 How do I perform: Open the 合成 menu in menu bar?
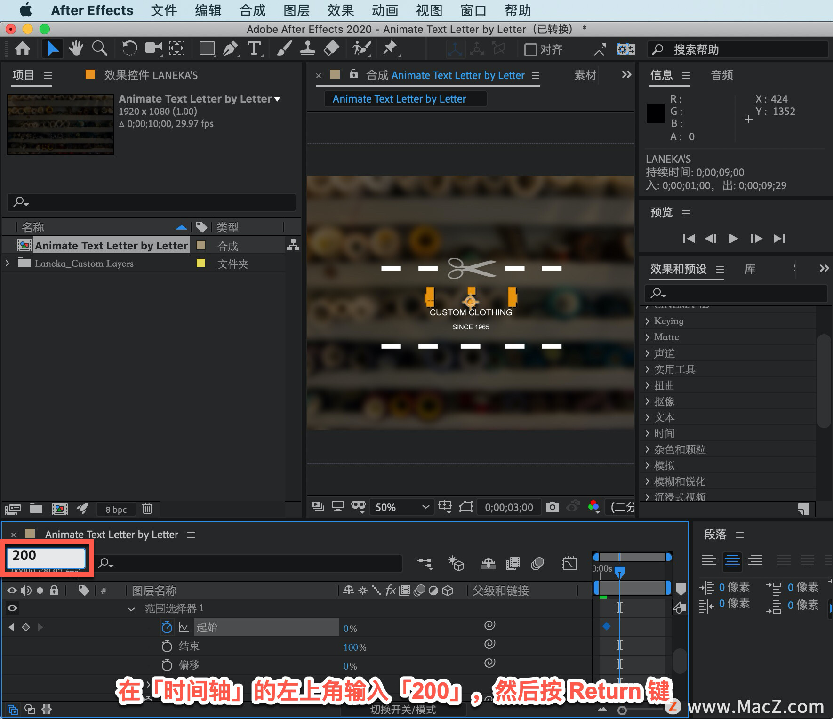(252, 10)
